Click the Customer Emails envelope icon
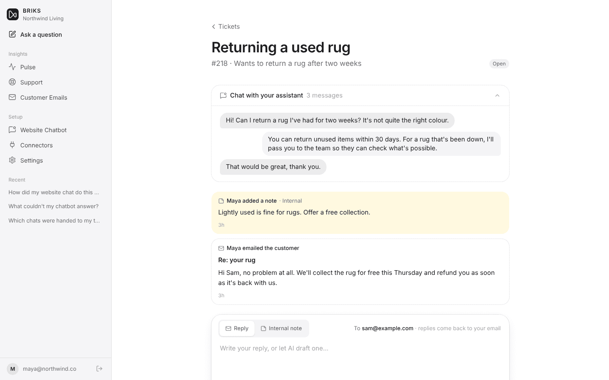609x380 pixels. point(12,97)
